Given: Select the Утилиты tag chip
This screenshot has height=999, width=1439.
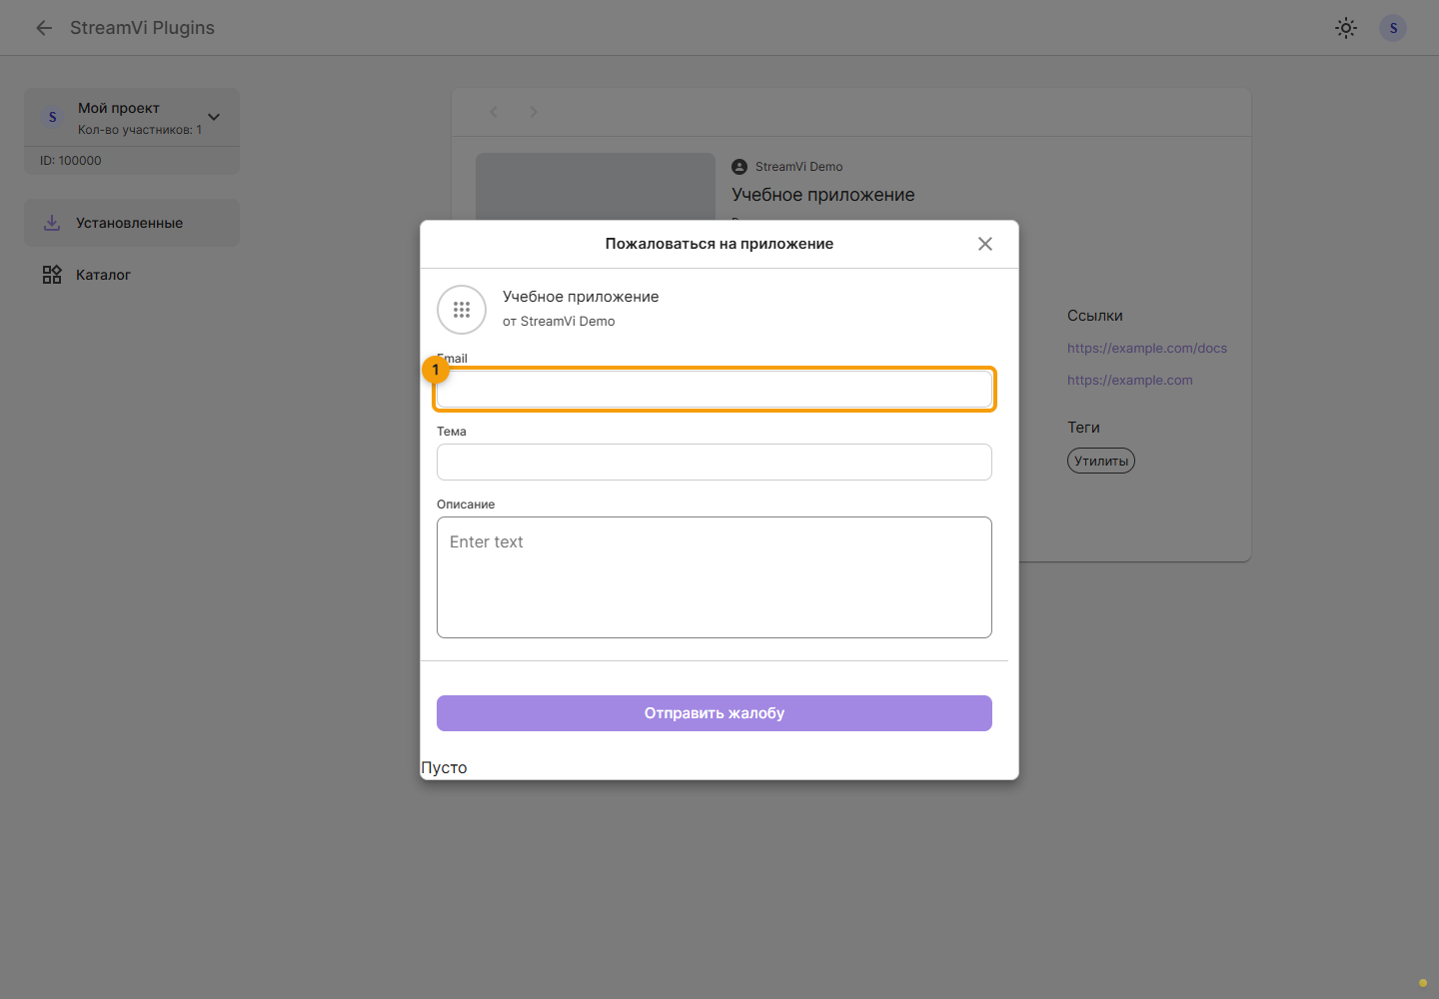Looking at the screenshot, I should pos(1101,461).
